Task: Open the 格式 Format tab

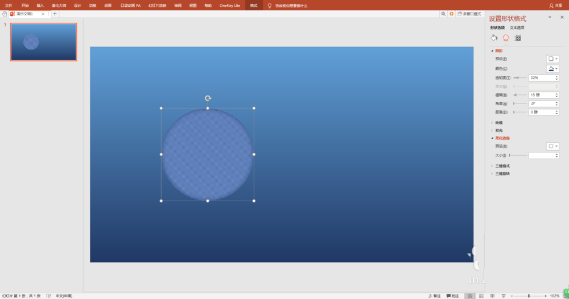Action: pos(254,6)
